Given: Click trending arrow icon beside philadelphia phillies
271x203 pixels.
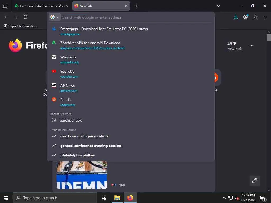Looking at the screenshot, I should click(x=54, y=155).
